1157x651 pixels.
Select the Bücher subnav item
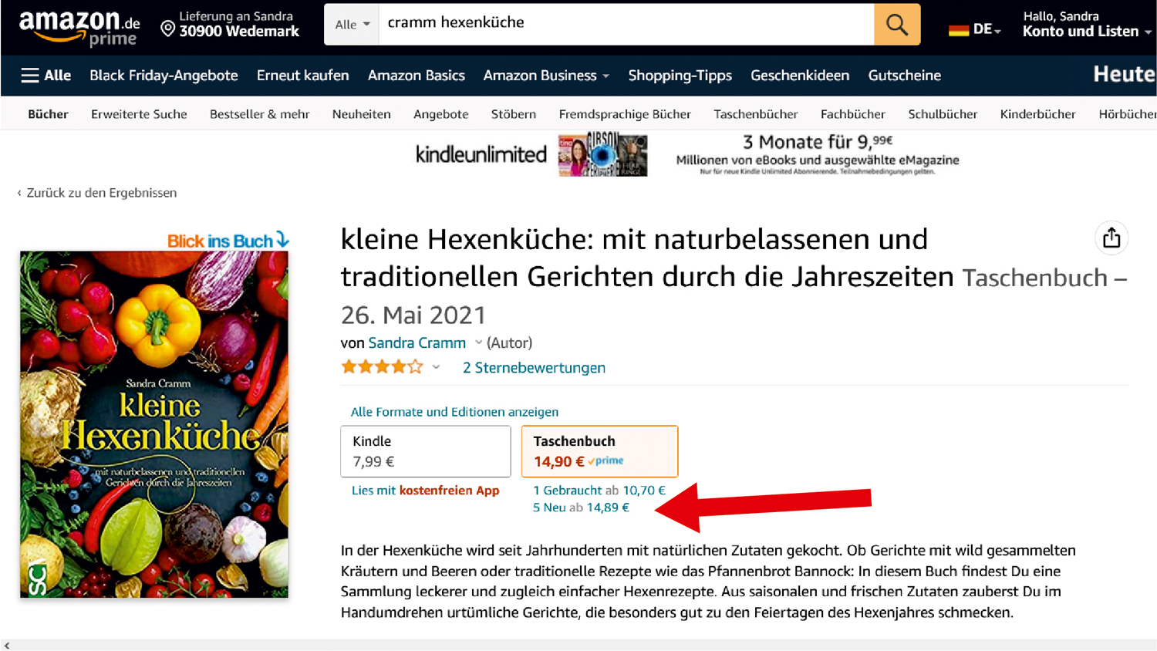point(48,114)
